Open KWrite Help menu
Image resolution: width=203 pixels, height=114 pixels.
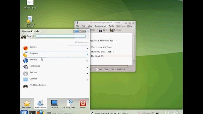[x=129, y=26]
